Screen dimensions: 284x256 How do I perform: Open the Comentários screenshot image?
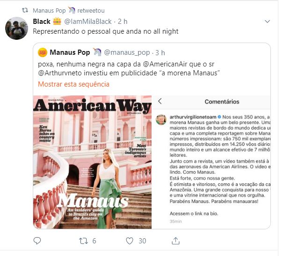211,162
